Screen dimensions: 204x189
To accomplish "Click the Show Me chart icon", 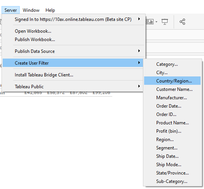I will click(x=150, y=22).
